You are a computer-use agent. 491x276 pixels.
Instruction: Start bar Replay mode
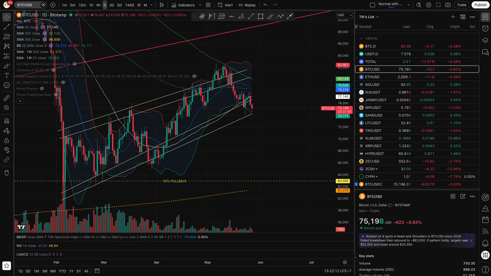coord(247,5)
